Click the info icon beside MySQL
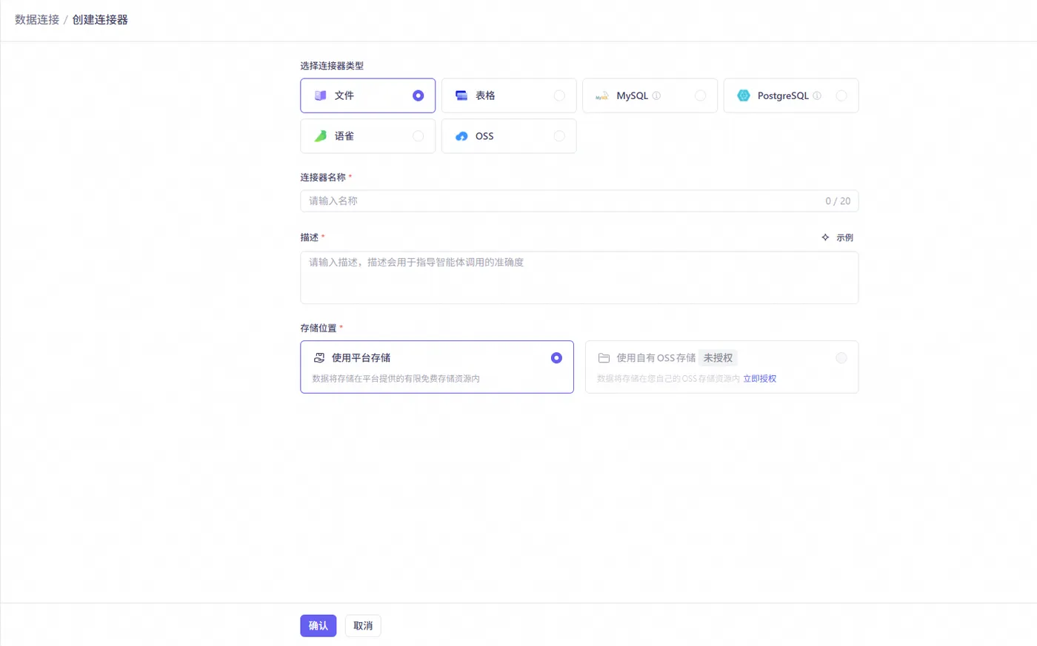The height and width of the screenshot is (646, 1037). (656, 95)
